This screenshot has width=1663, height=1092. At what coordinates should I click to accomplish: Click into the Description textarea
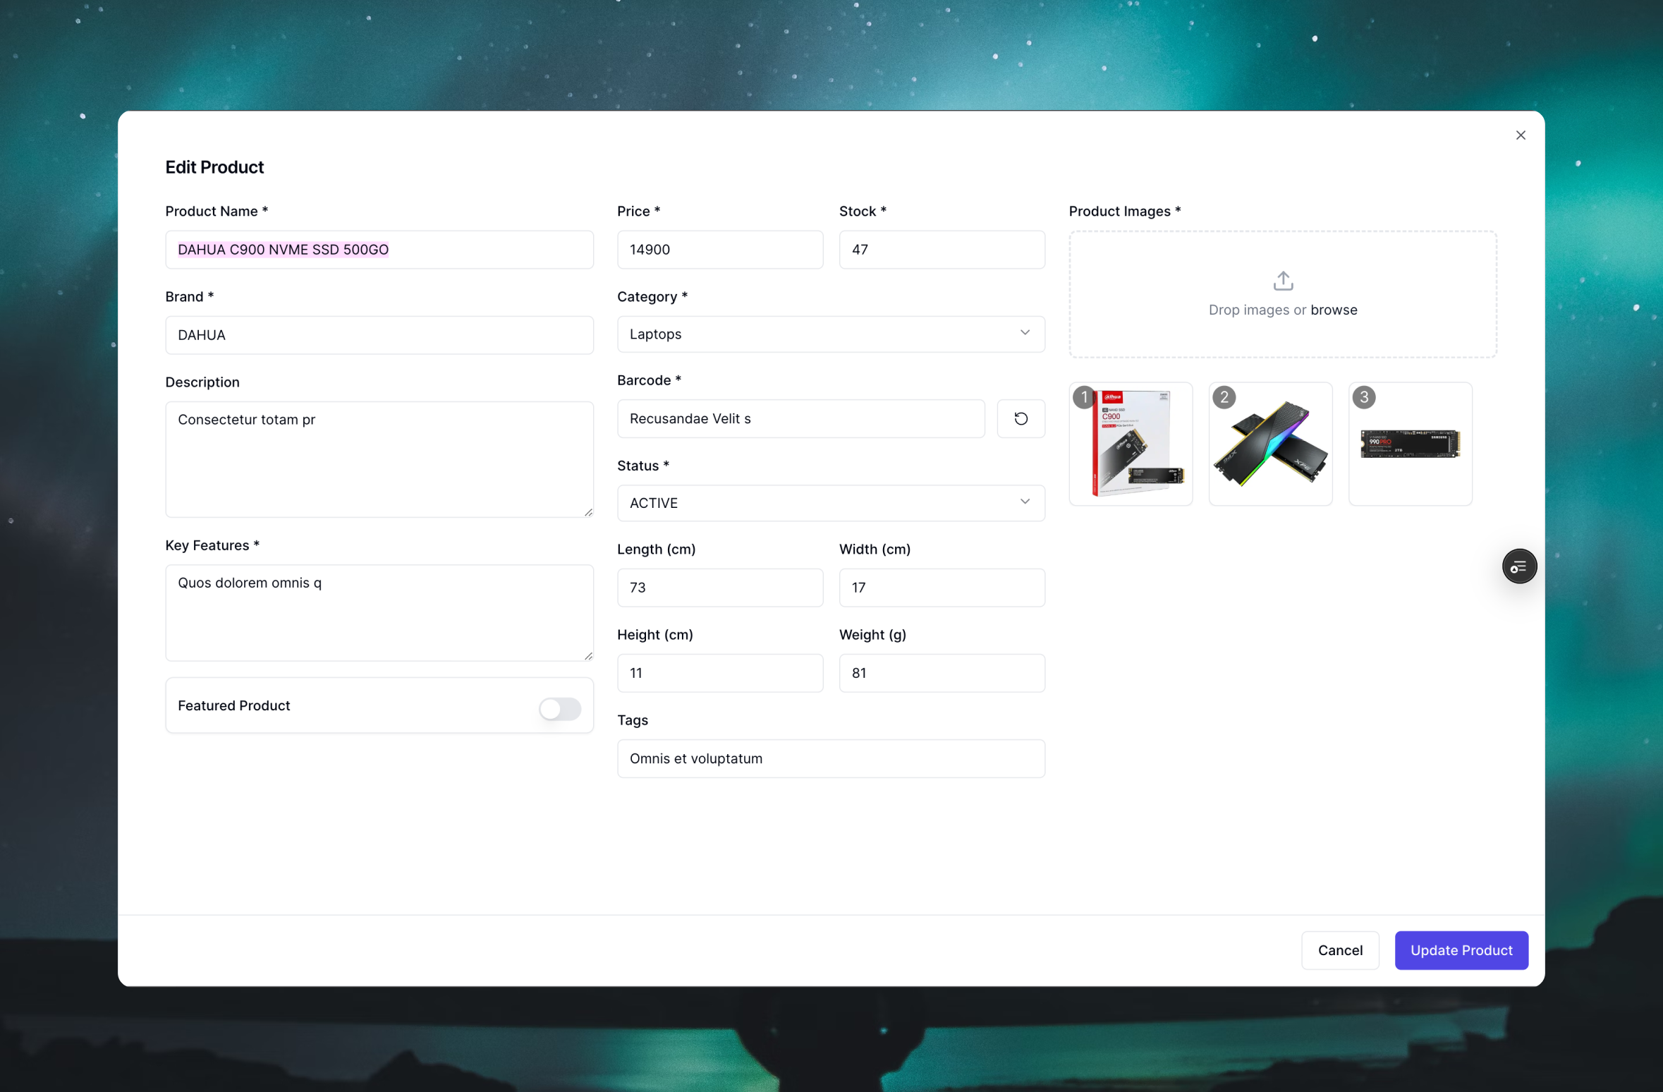click(379, 459)
